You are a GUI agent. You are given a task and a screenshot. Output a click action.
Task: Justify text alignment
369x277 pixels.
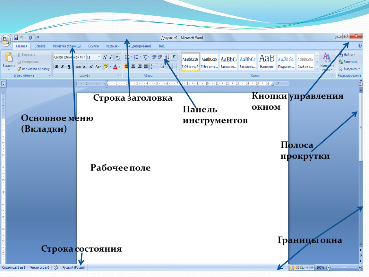point(146,67)
